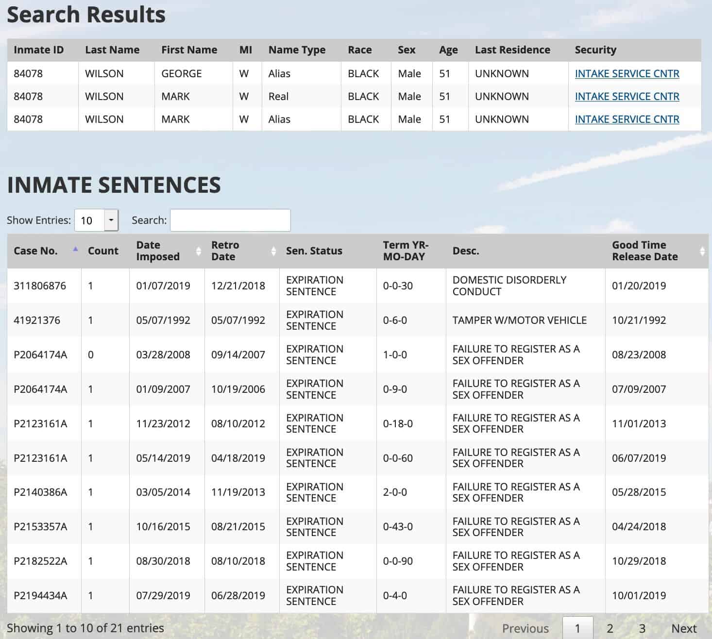Open INTAKE SERVICE CNTR link for George Wilson

pos(627,74)
